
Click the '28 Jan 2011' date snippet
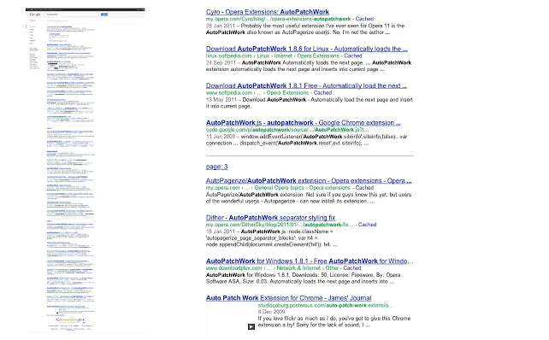click(x=221, y=26)
